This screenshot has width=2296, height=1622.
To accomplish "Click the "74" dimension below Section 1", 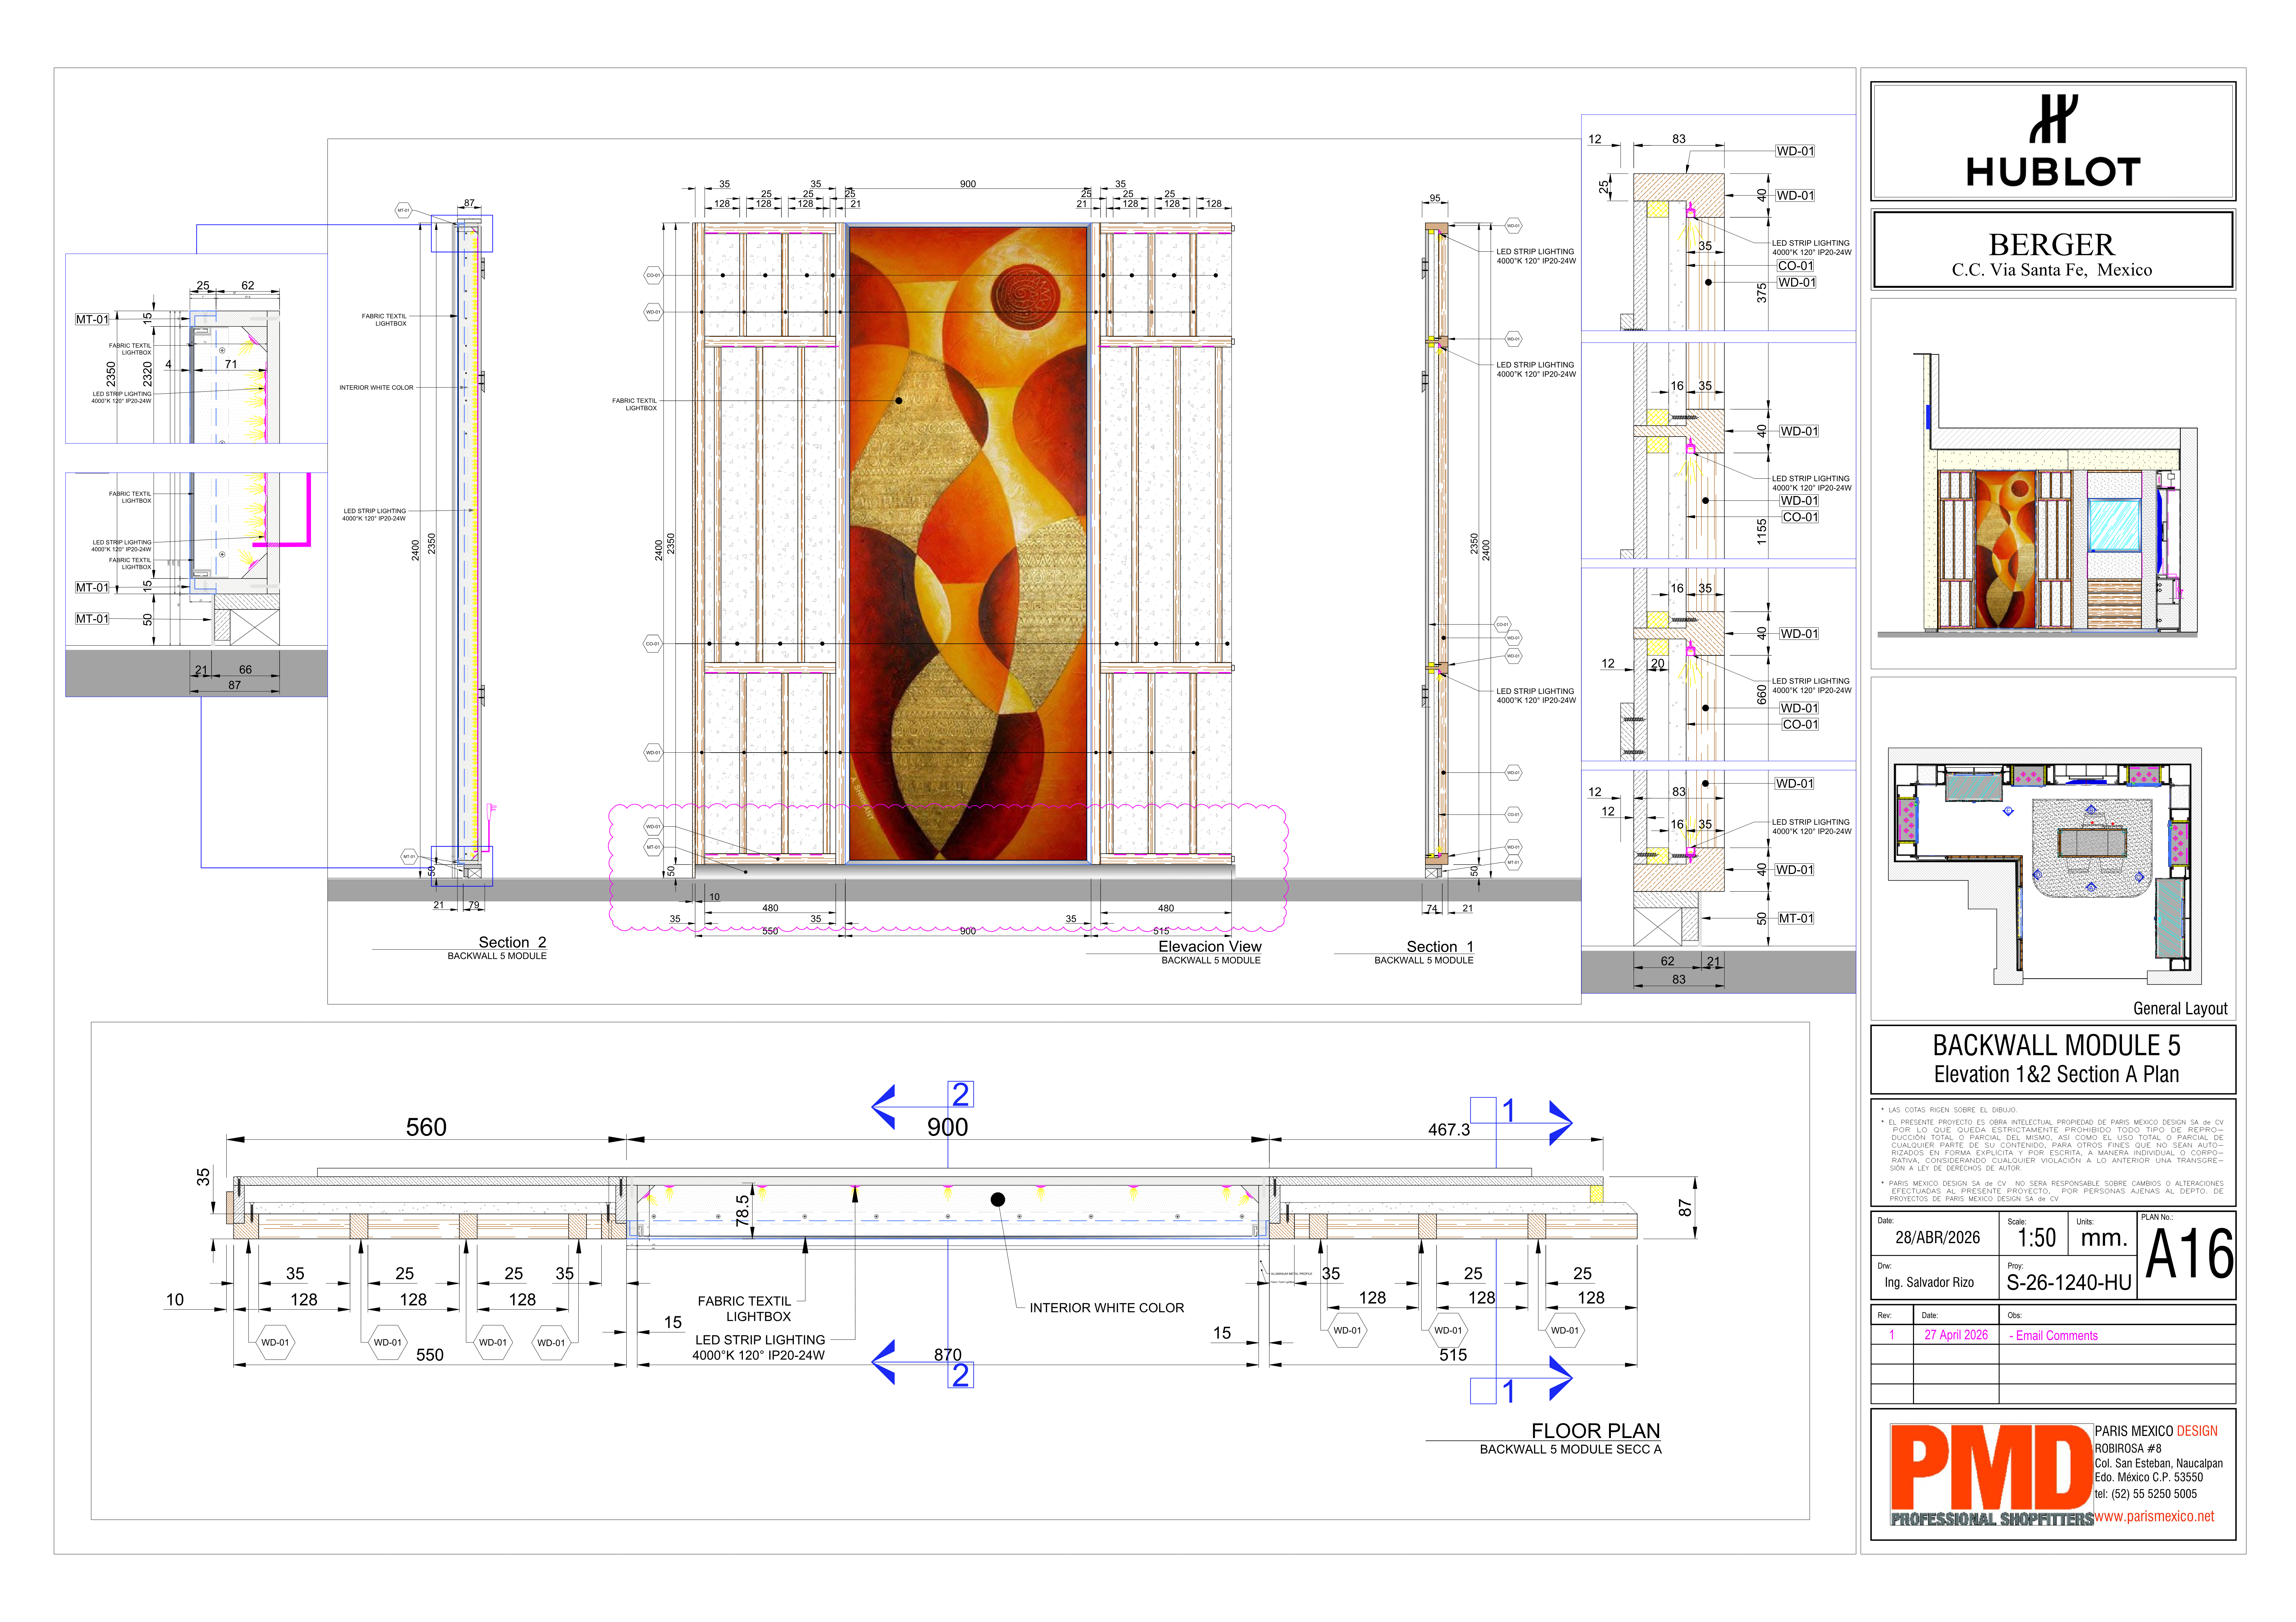I will [1432, 909].
